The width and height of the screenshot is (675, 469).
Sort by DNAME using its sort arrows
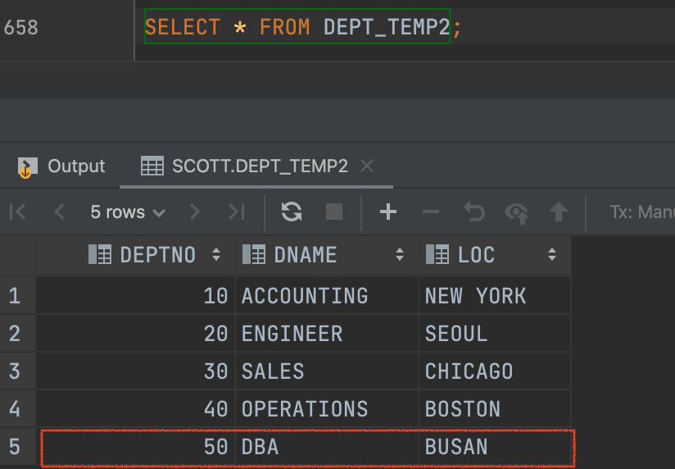[x=400, y=254]
